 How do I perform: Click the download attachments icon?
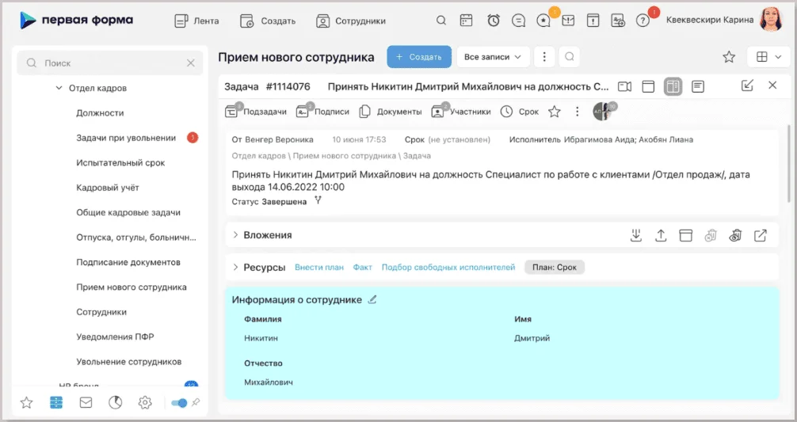coord(635,235)
